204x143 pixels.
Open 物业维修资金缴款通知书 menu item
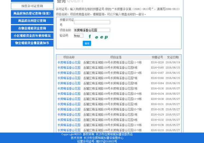pos(32,43)
